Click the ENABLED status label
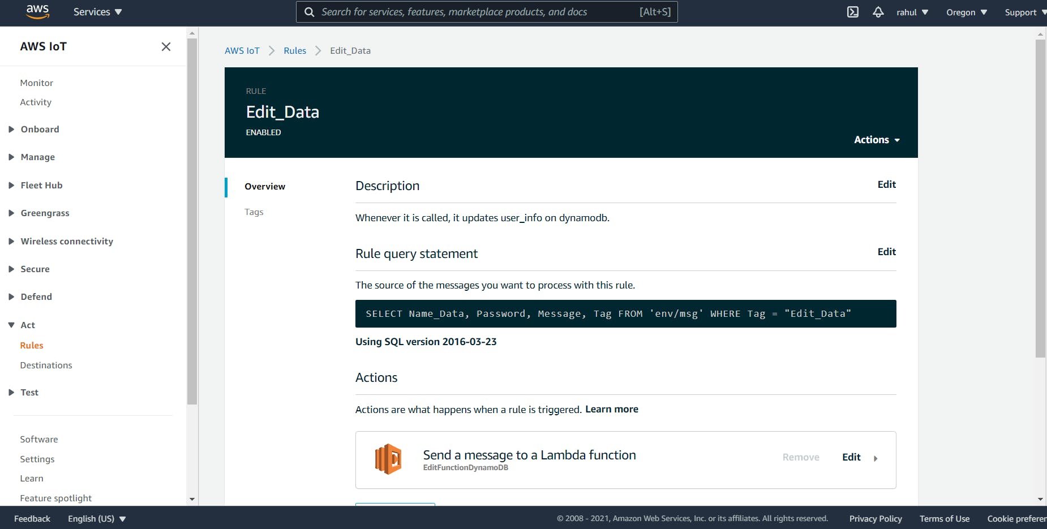The height and width of the screenshot is (529, 1047). [x=263, y=132]
